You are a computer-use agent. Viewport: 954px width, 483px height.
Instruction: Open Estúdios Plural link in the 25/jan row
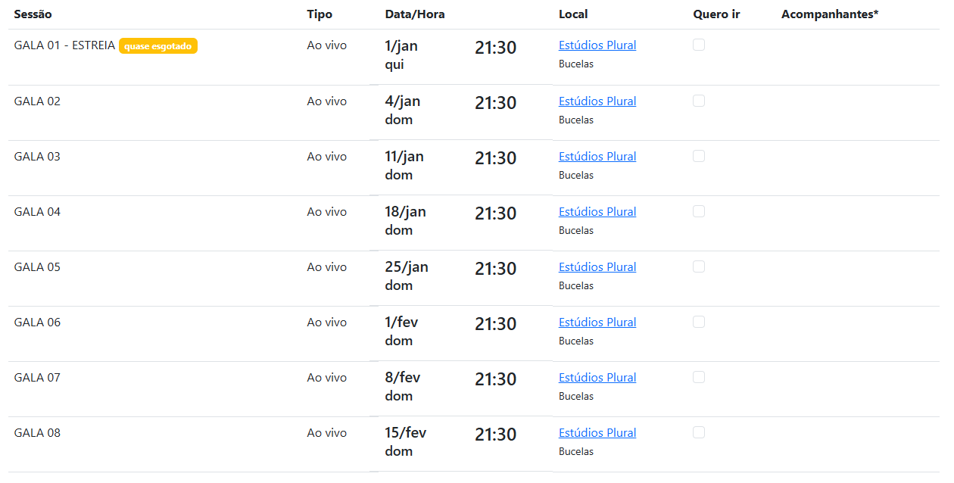click(597, 267)
